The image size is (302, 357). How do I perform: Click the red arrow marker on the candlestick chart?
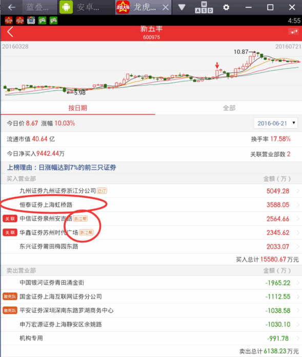point(217,65)
